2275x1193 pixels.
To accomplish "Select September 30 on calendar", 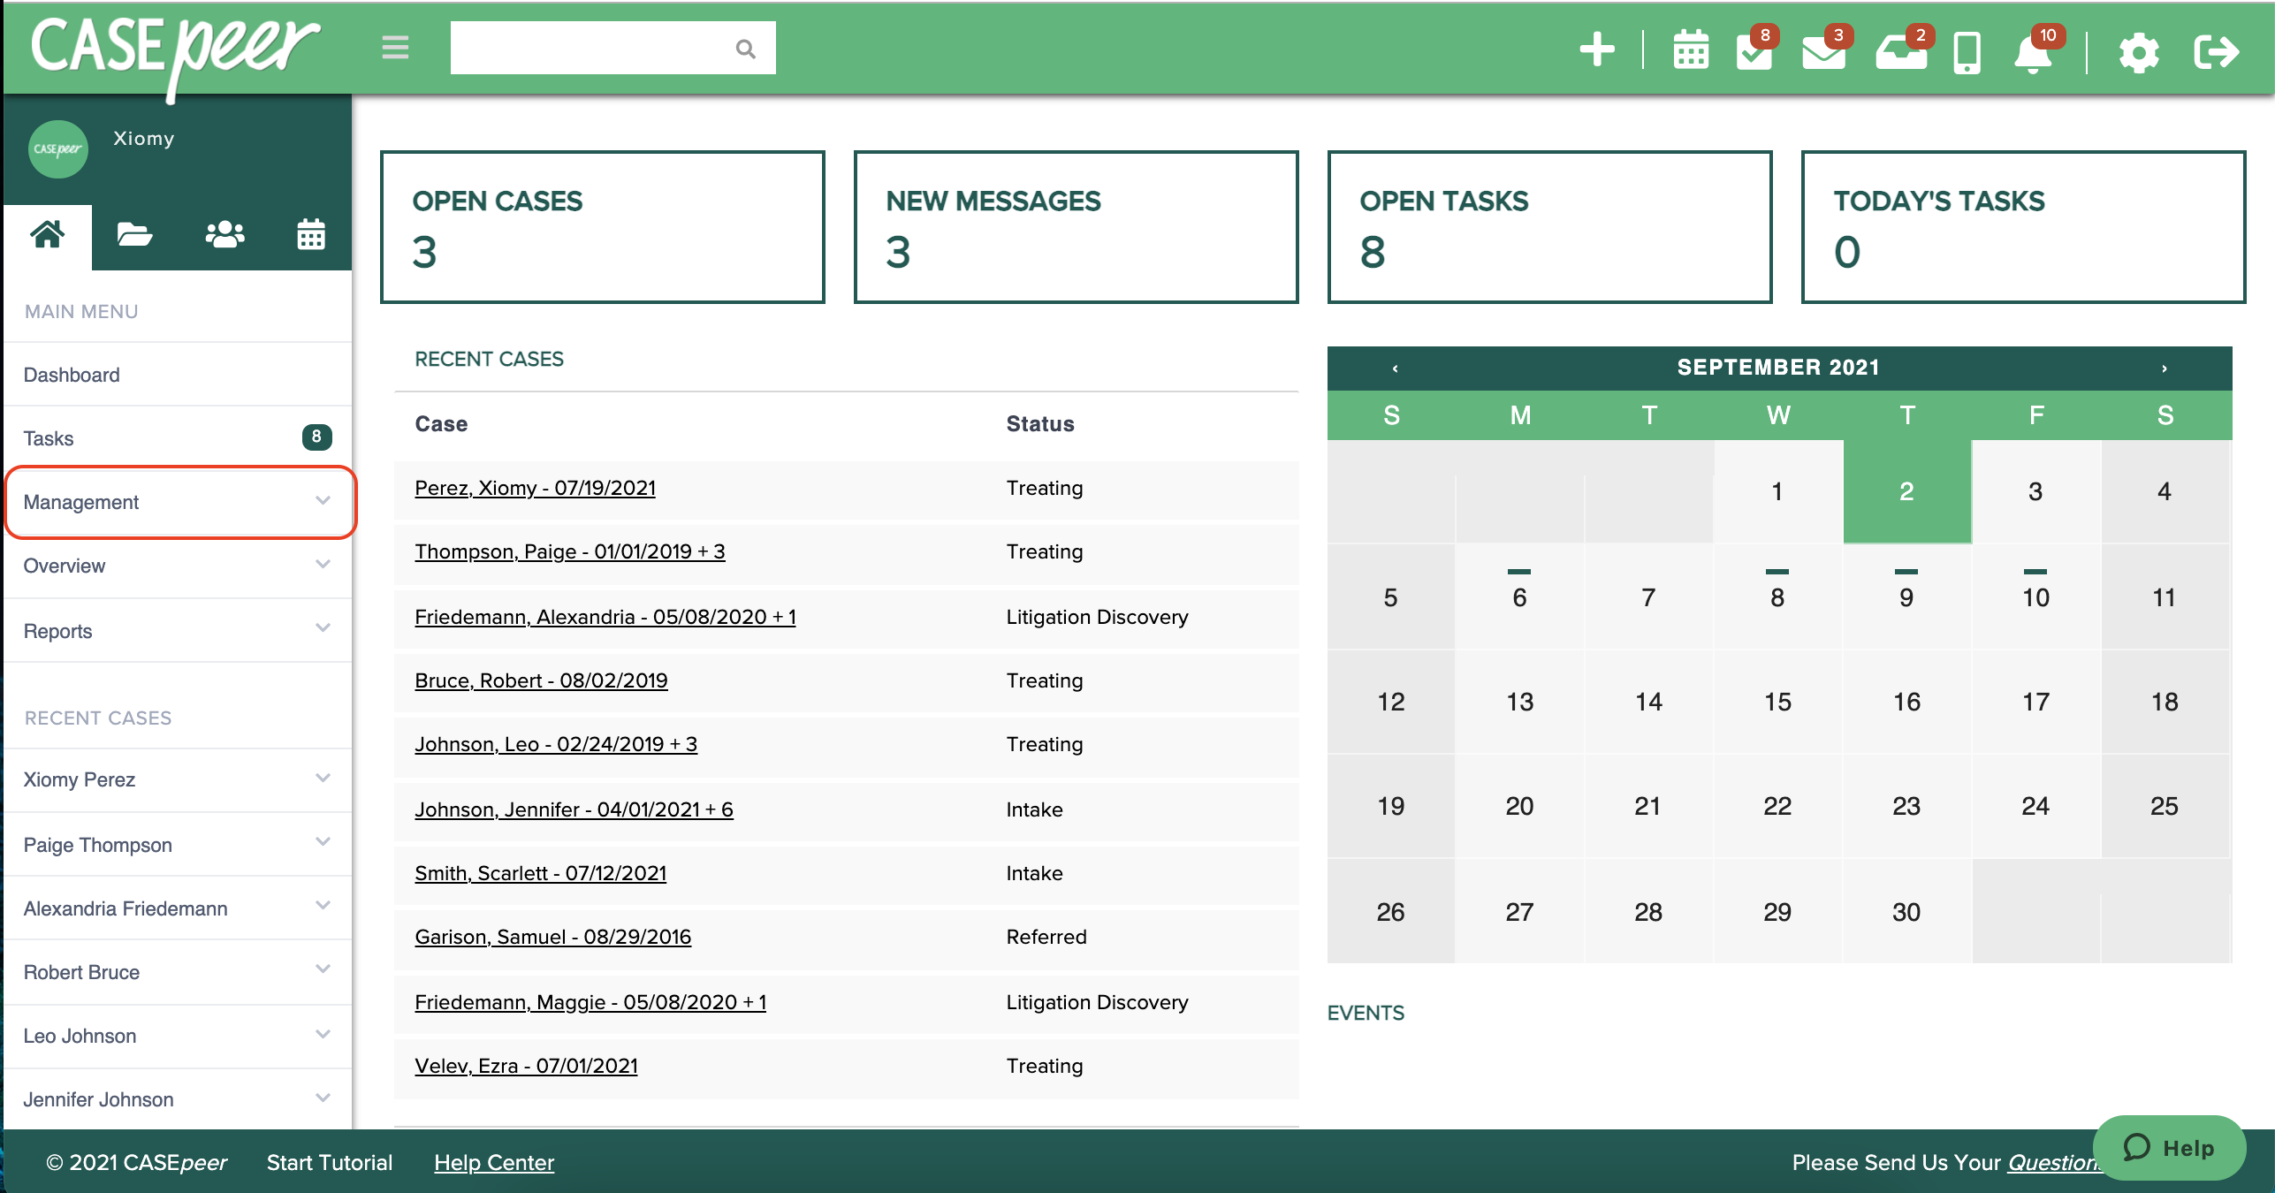I will point(1906,912).
